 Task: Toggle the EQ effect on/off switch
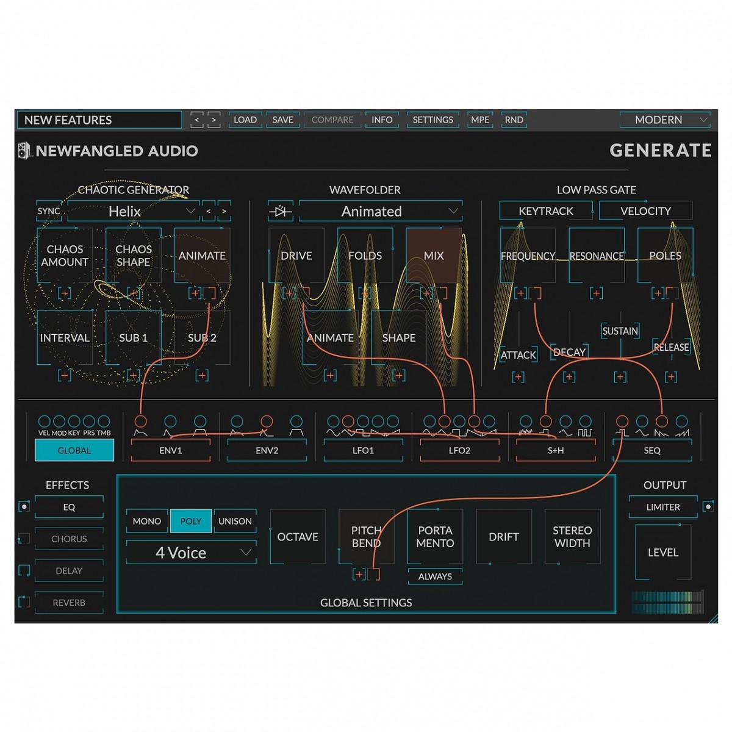(x=24, y=507)
